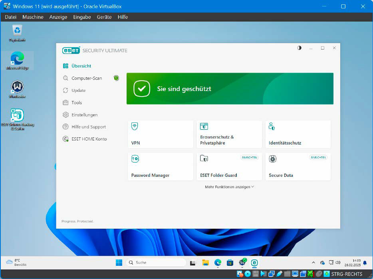This screenshot has height=279, width=373.
Task: Open the VPN tile
Action: [160, 135]
